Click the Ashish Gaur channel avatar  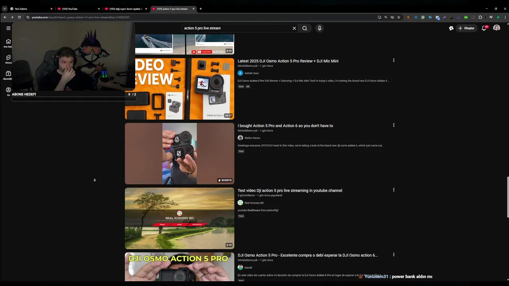240,73
